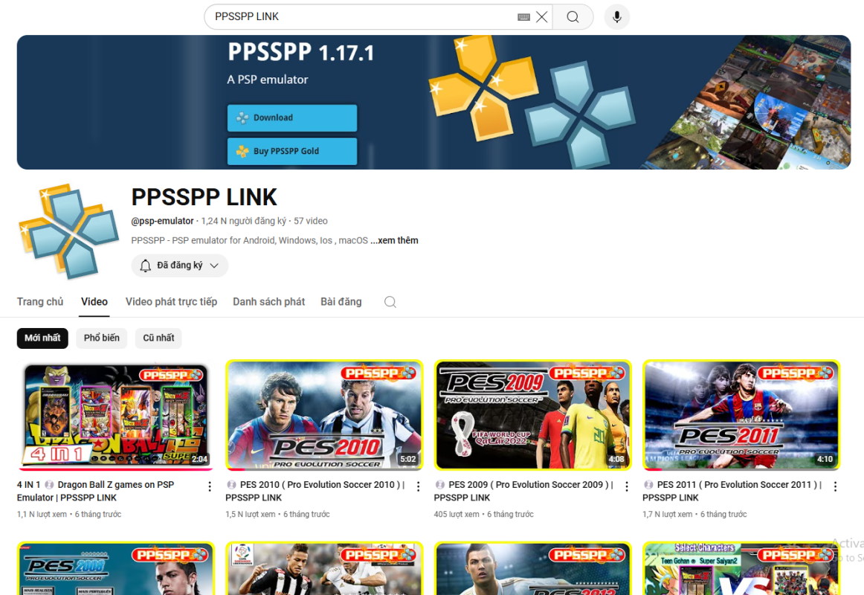
Task: Open options menu for PES 2010 video
Action: tap(418, 486)
